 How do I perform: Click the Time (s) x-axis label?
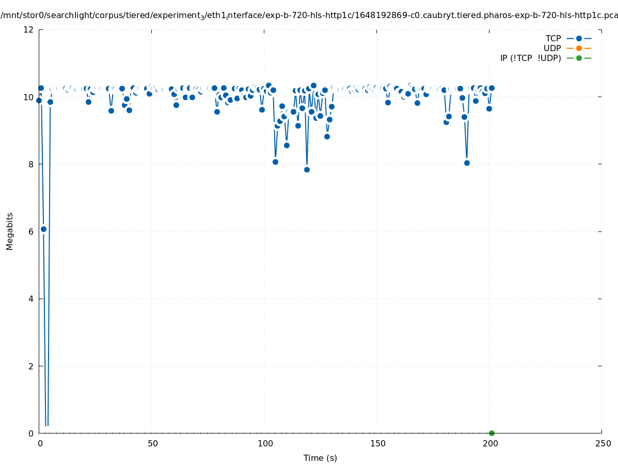pyautogui.click(x=320, y=458)
